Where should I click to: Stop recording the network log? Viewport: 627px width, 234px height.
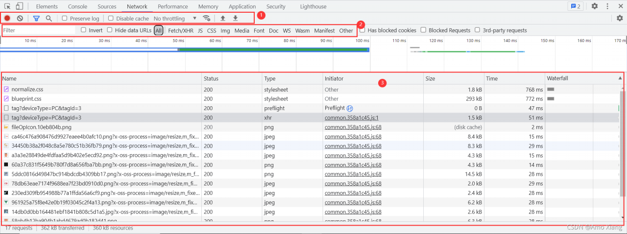click(x=8, y=18)
